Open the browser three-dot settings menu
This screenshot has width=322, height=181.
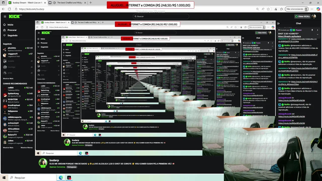(312, 9)
